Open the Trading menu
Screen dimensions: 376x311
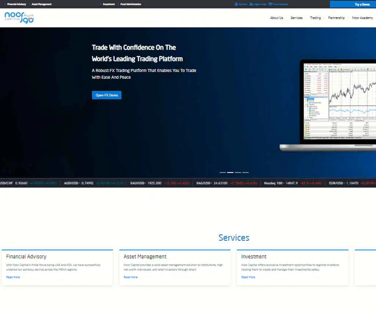point(315,18)
